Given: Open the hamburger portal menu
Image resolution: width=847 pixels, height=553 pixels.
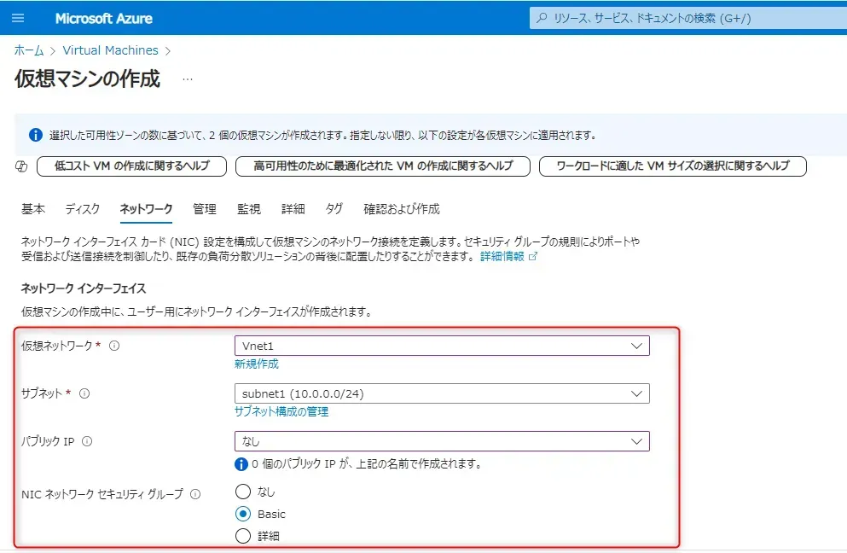Looking at the screenshot, I should click(x=19, y=18).
